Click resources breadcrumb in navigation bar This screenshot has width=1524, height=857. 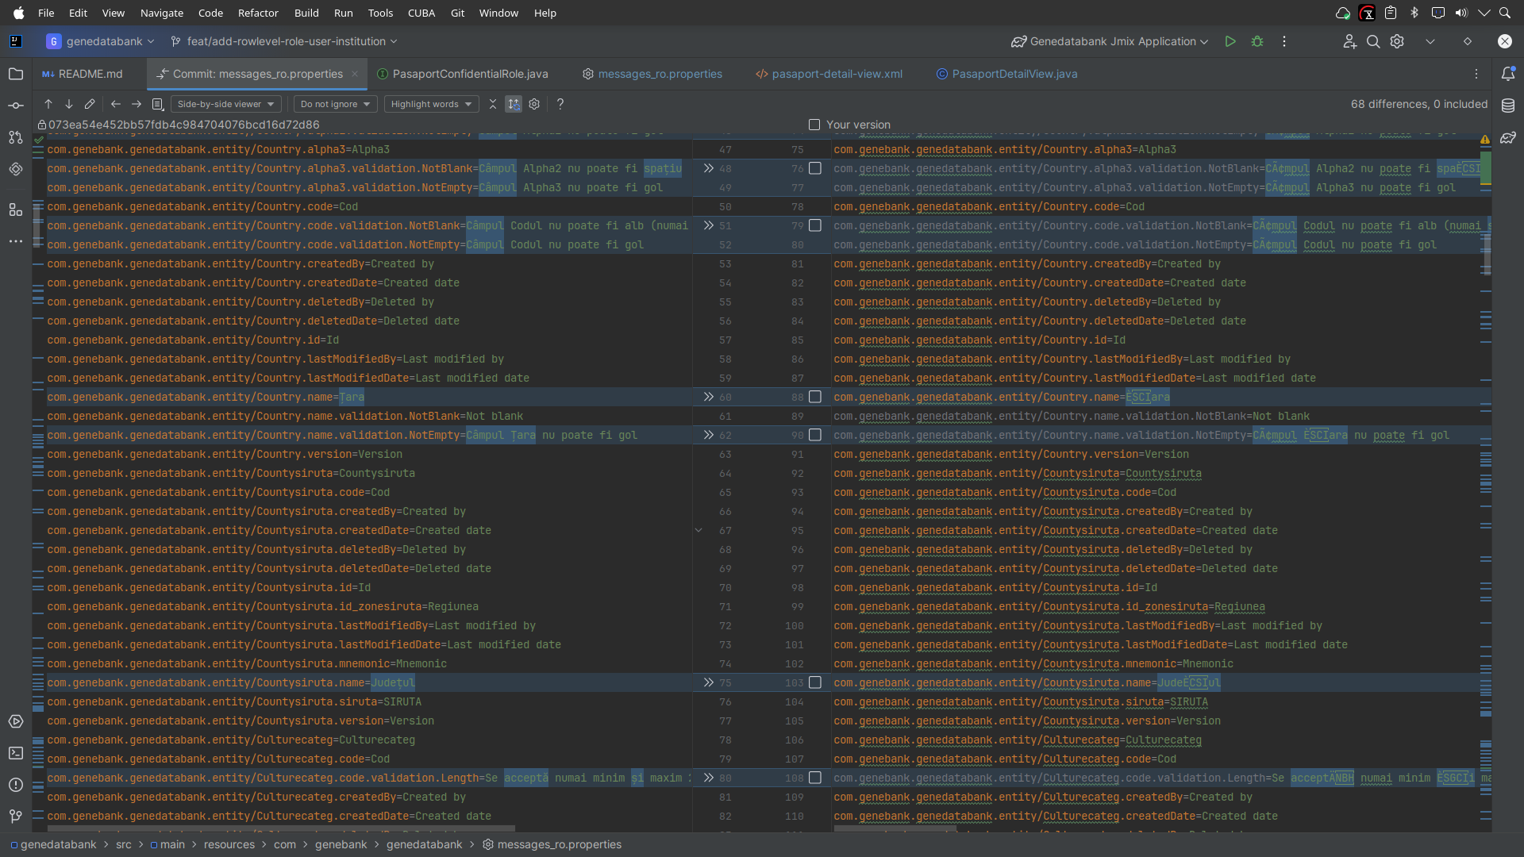[x=229, y=844]
